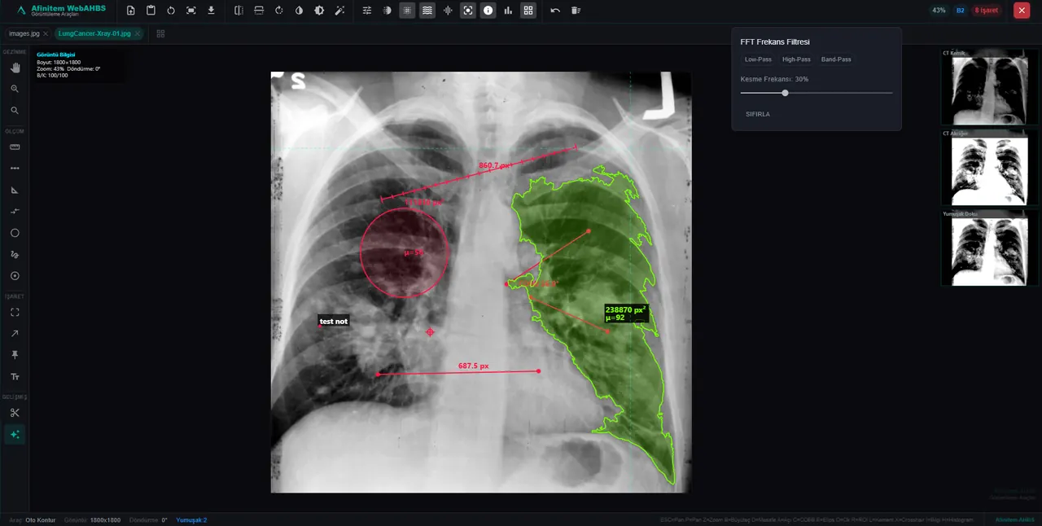Screen dimensions: 1042x526
Task: Toggle the preset thumbnails view
Action: (528, 11)
